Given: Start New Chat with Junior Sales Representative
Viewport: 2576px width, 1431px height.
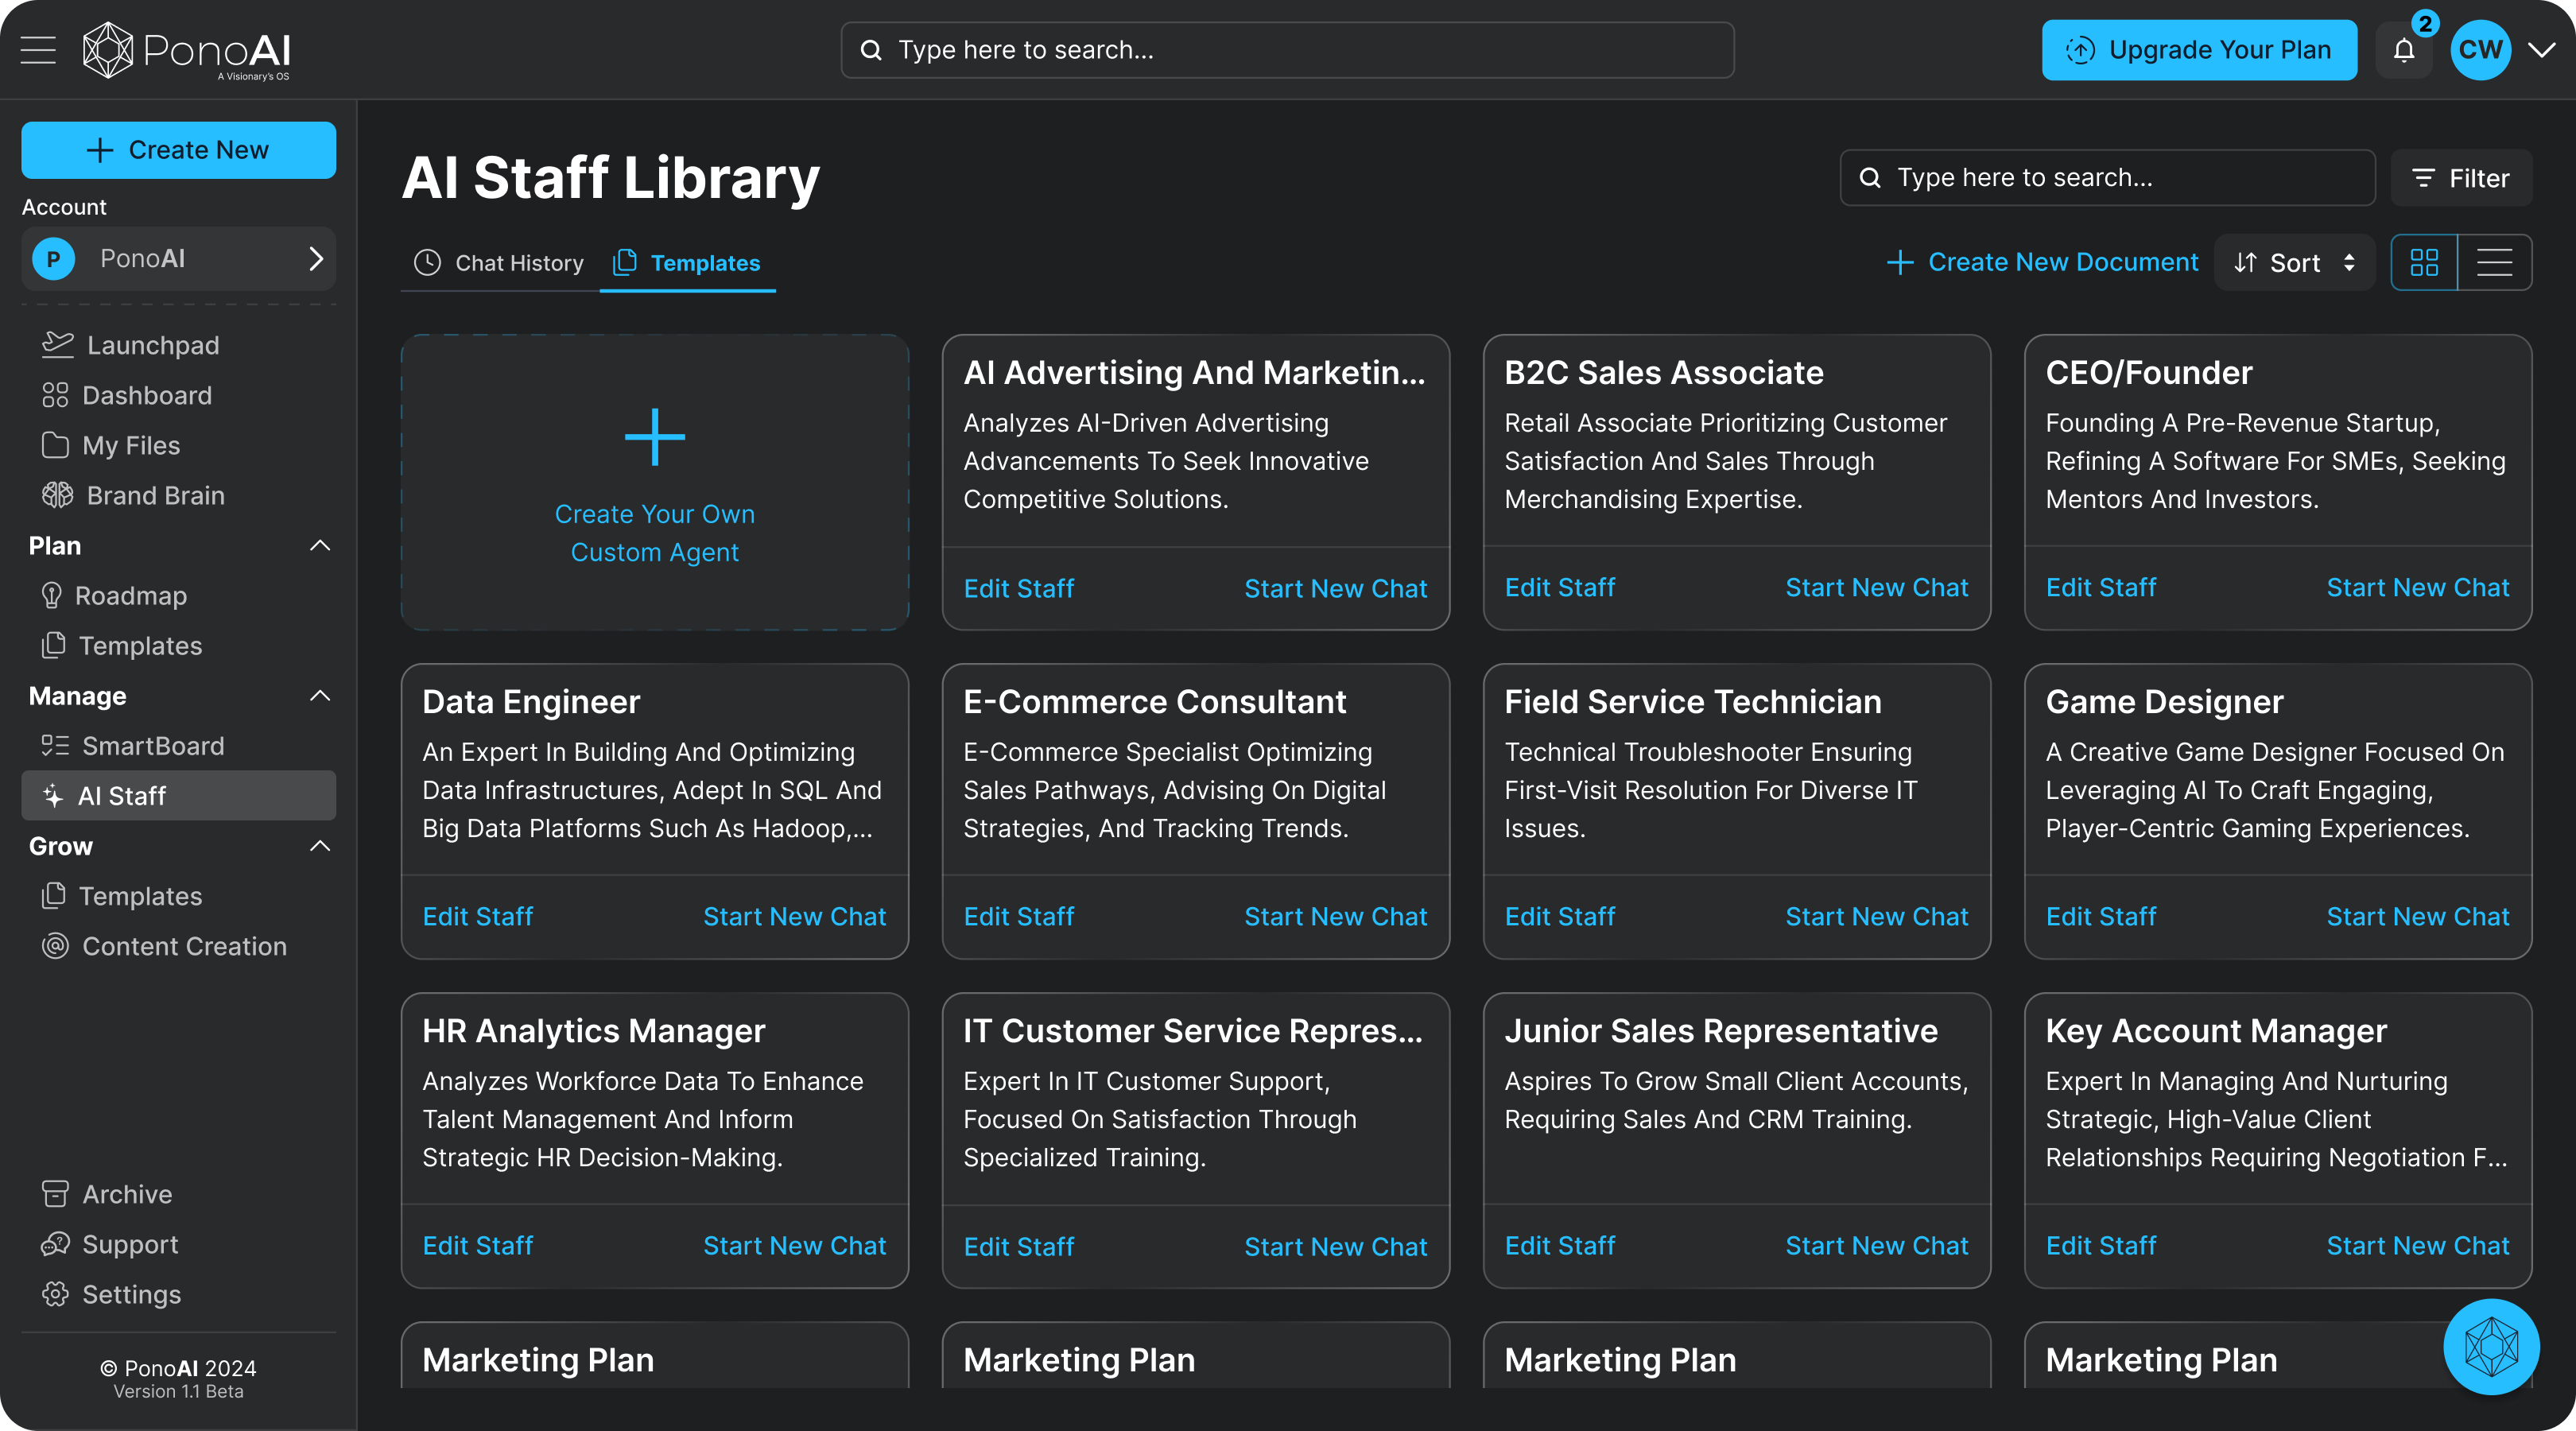Looking at the screenshot, I should pos(1876,1245).
